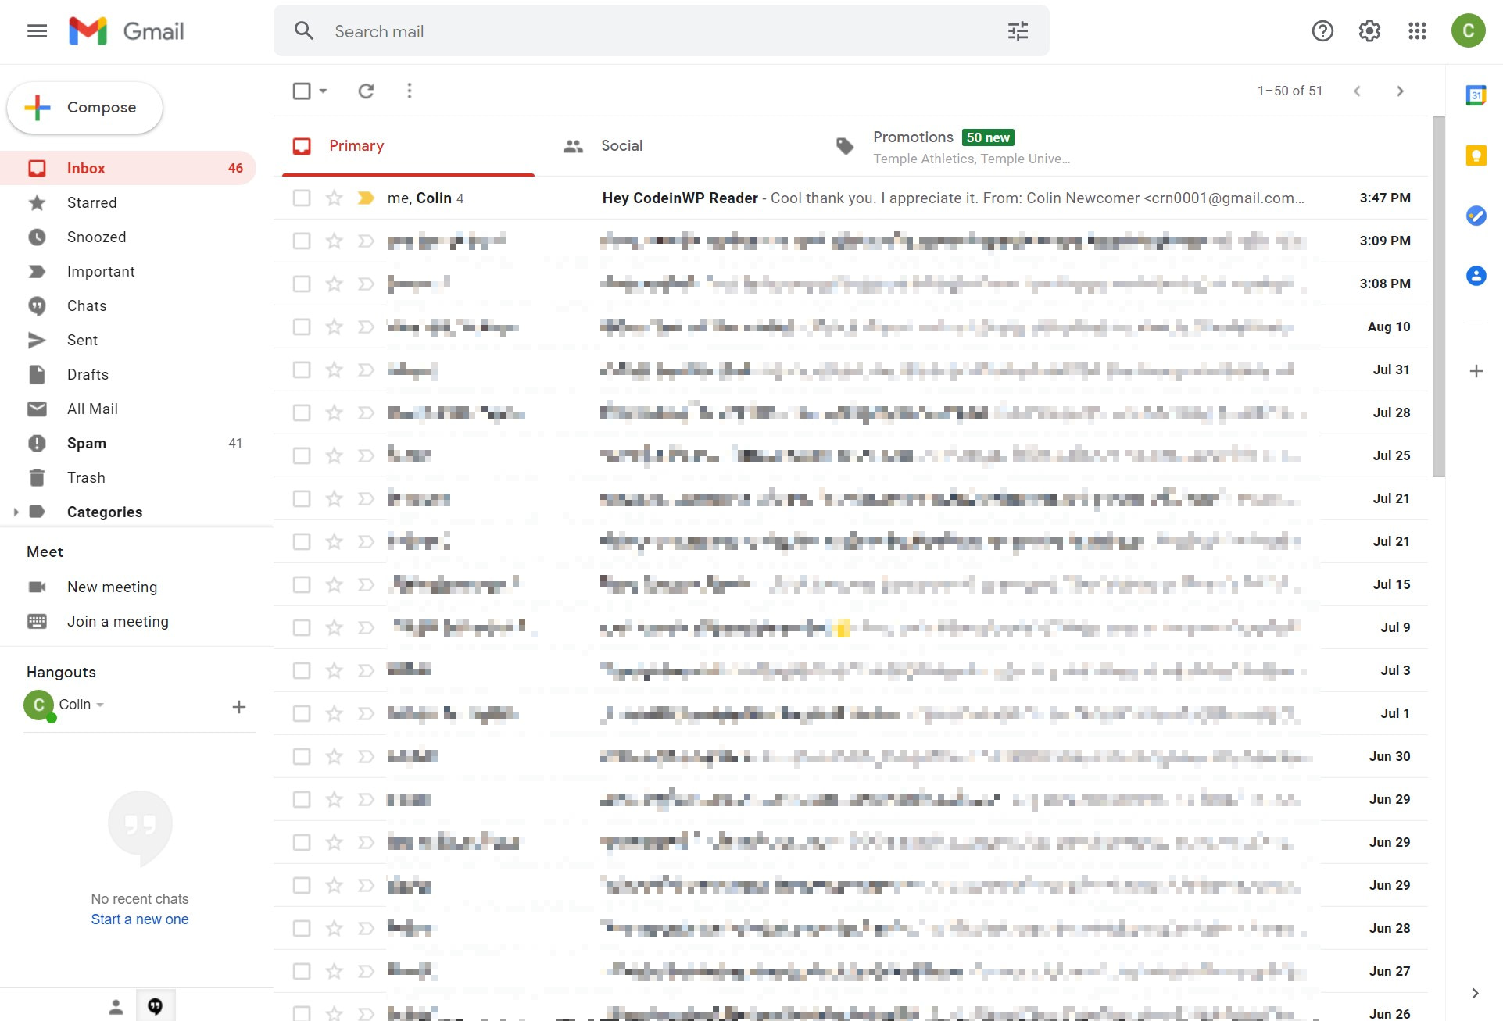Open Google Calendar in the side panel
This screenshot has width=1503, height=1021.
(1476, 95)
